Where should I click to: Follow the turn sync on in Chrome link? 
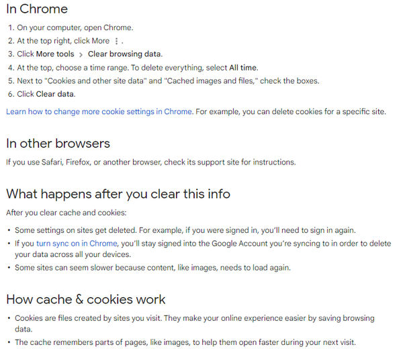coord(77,244)
